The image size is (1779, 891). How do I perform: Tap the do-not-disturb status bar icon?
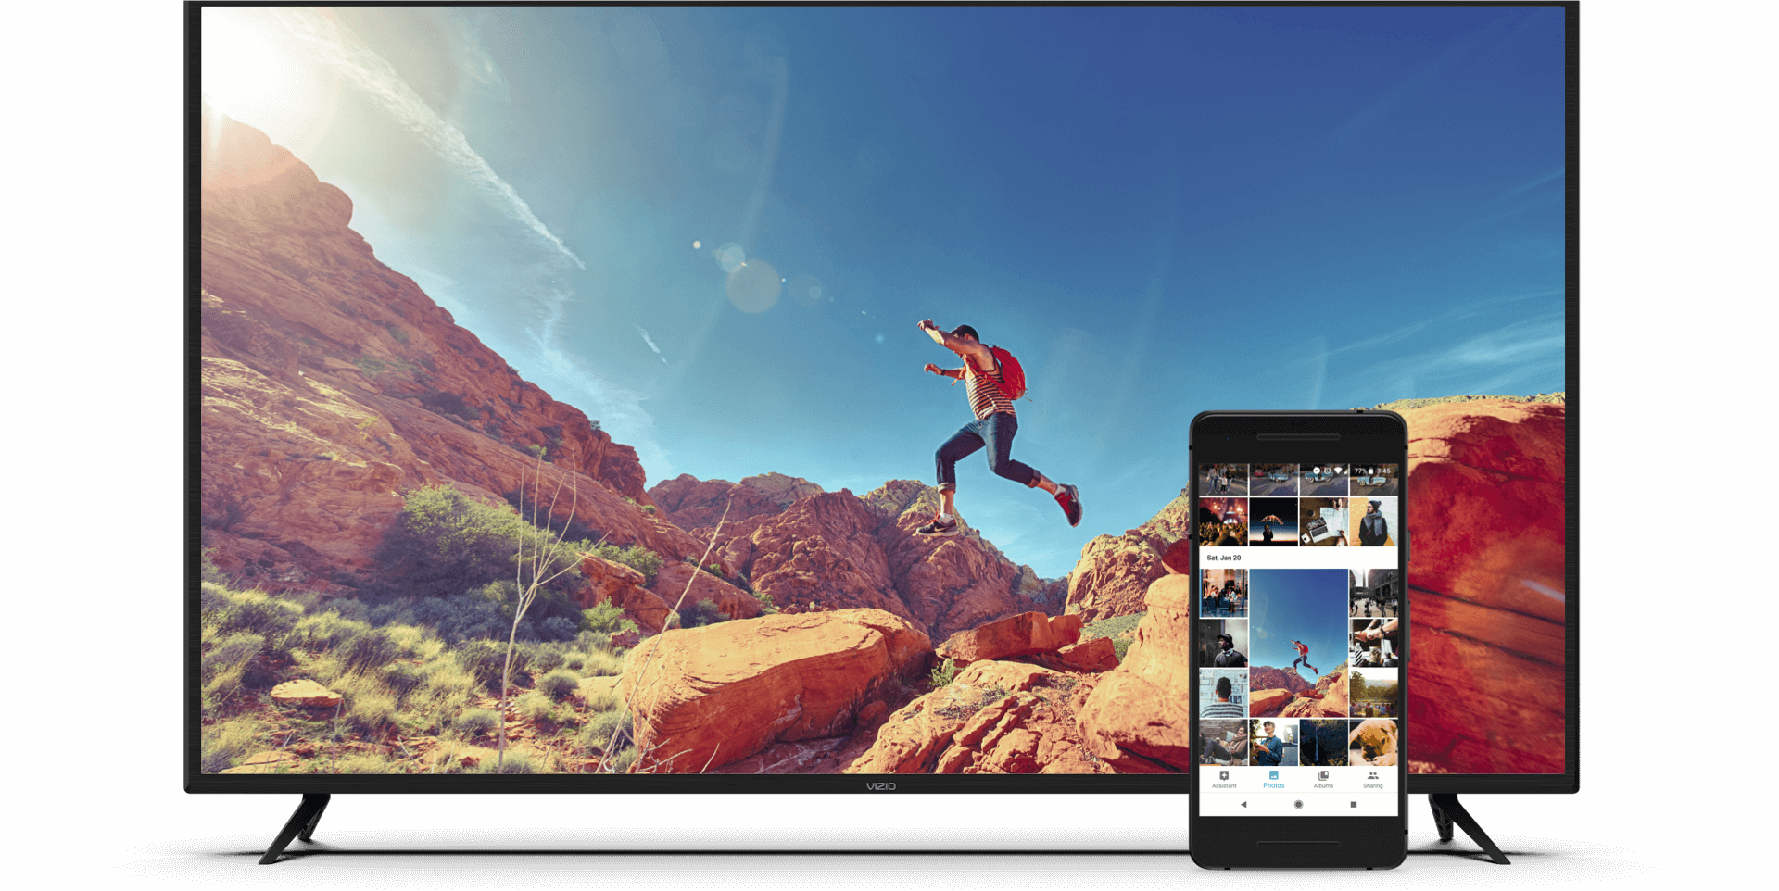[1316, 471]
